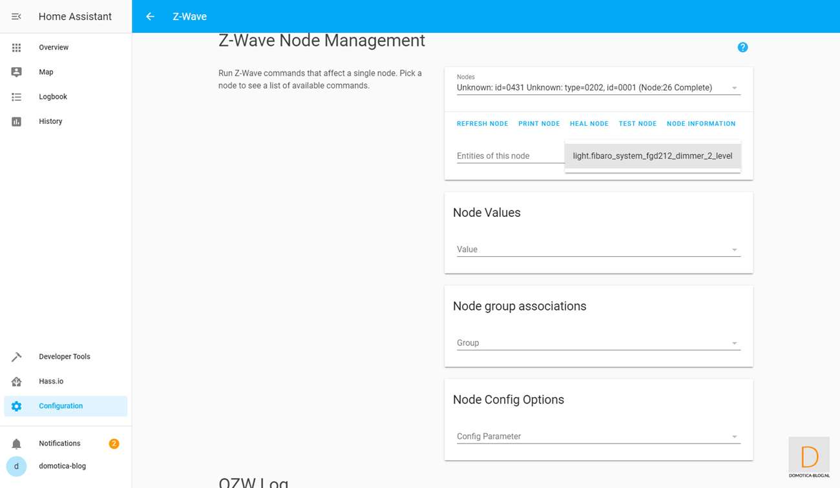Click the Hass.io house icon
The width and height of the screenshot is (840, 488).
point(16,381)
